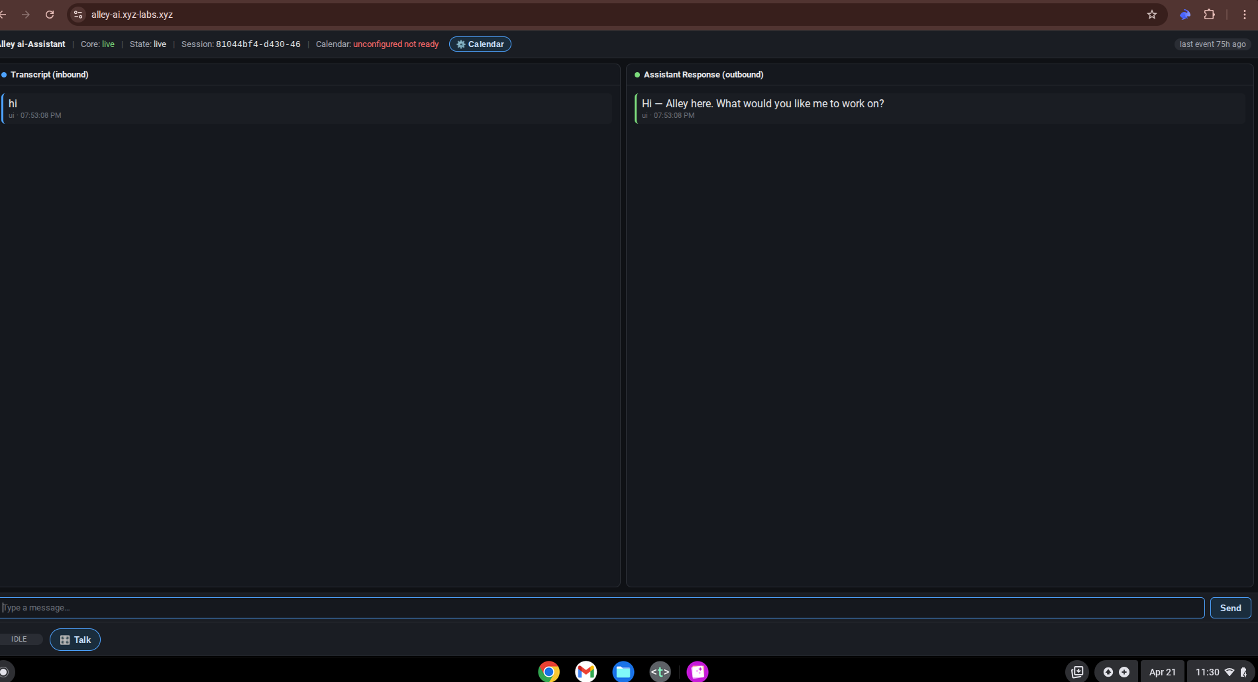Open the Apr 21 date calendar

[1162, 672]
